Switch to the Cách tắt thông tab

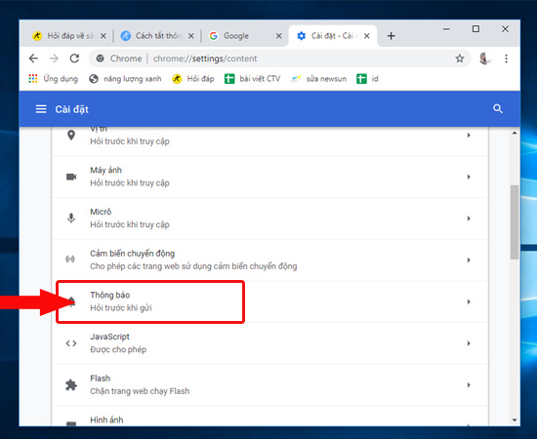157,35
